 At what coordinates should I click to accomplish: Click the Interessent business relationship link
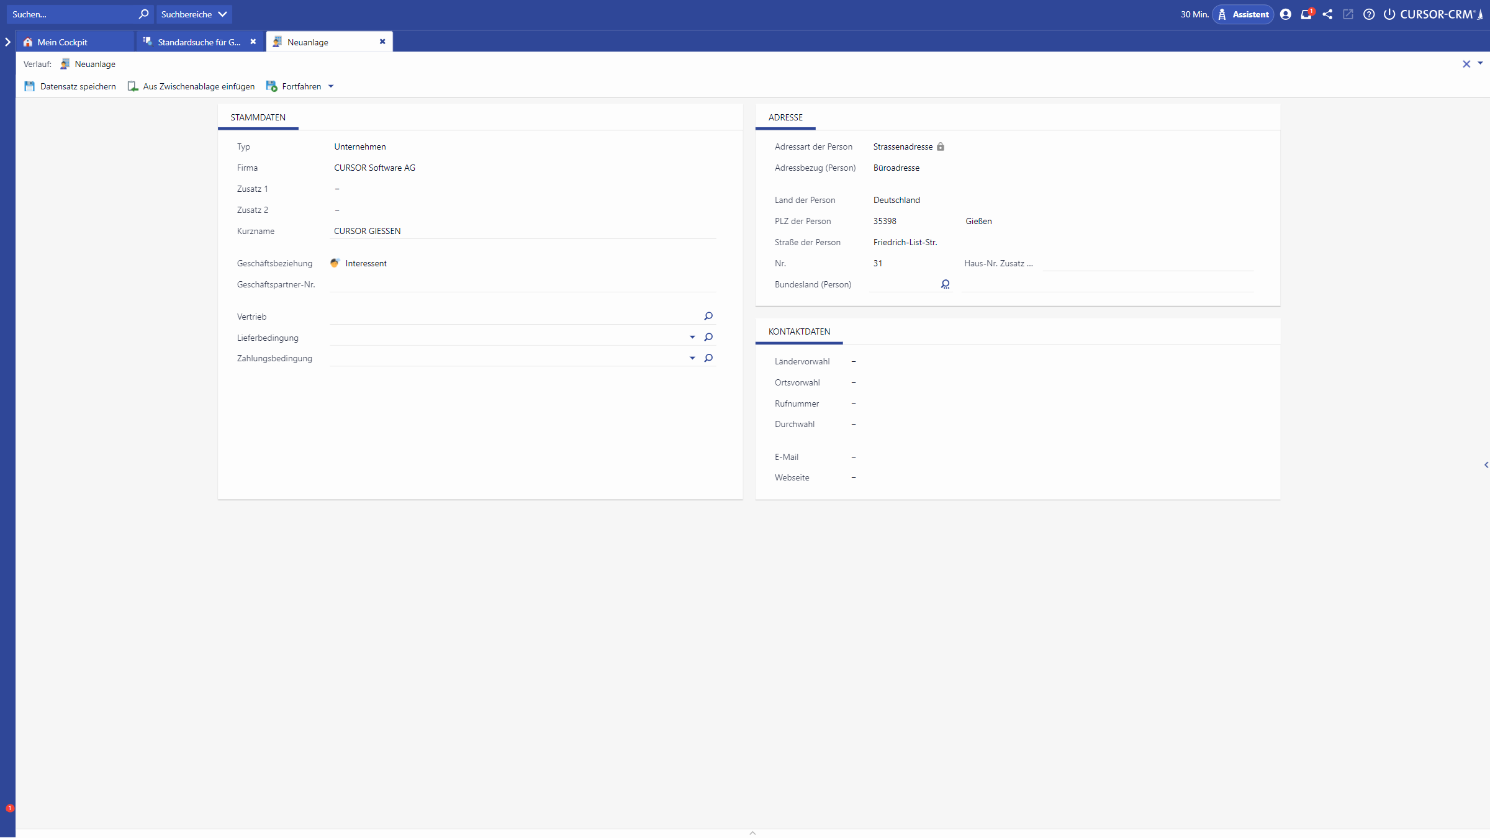366,263
